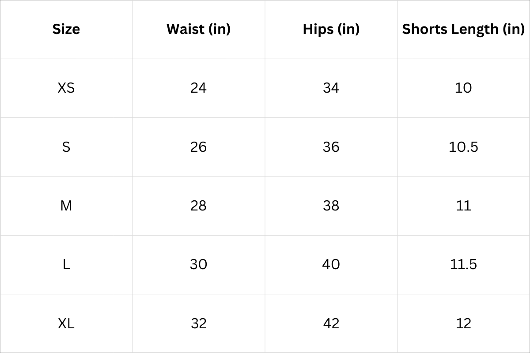Screen dimensions: 530x353
Task: Click the Hips (in) column header
Action: tap(331, 29)
